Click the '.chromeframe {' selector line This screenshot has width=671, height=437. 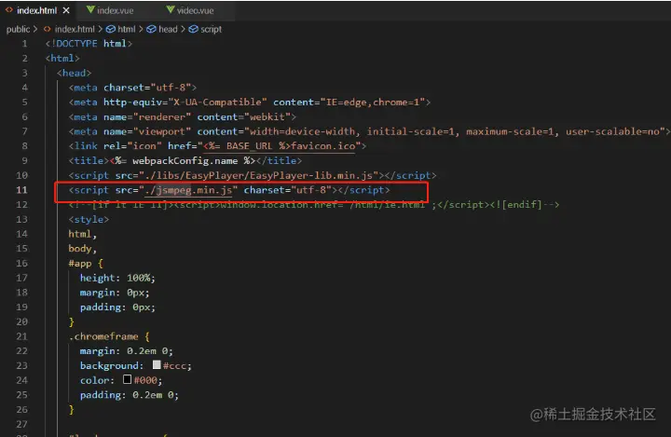[x=109, y=336]
